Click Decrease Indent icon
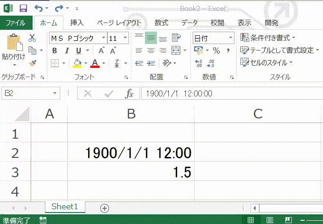The image size is (323, 224). (139, 63)
